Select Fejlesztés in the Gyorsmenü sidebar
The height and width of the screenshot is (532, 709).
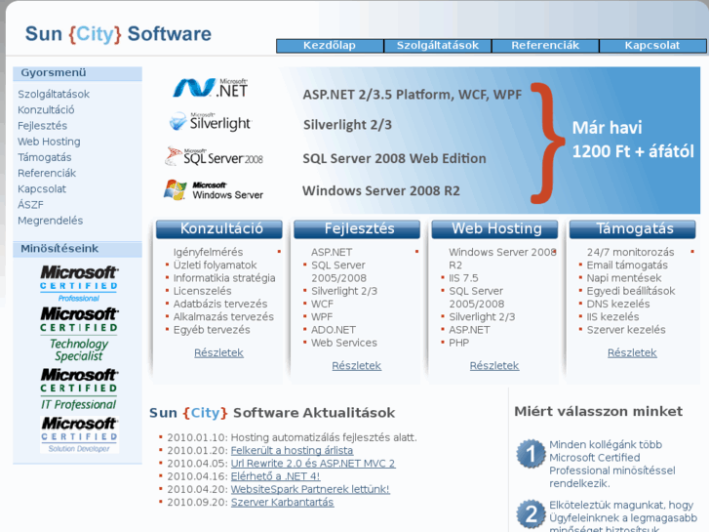42,126
